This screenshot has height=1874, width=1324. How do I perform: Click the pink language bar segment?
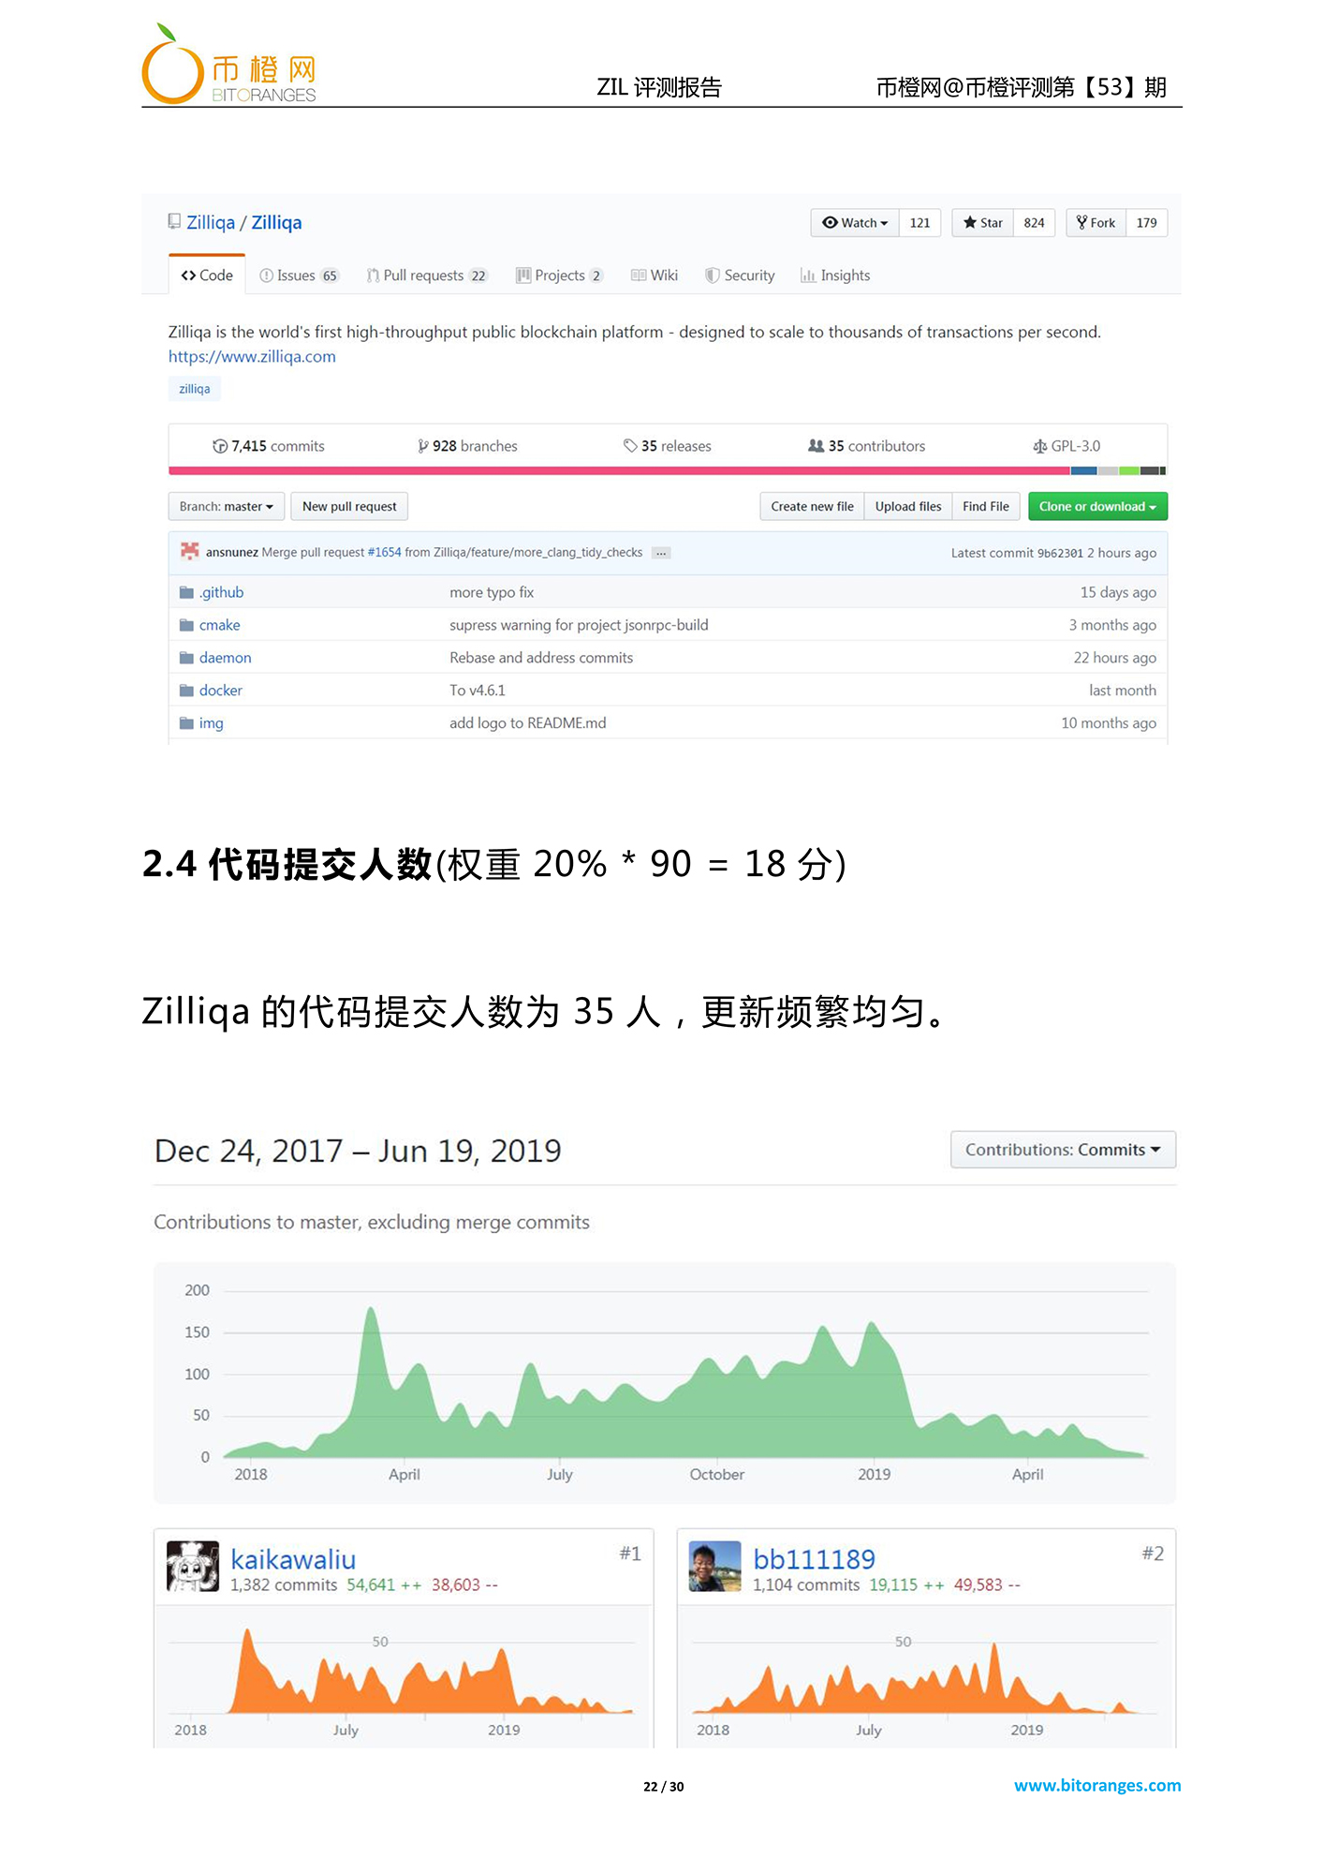pos(619,470)
